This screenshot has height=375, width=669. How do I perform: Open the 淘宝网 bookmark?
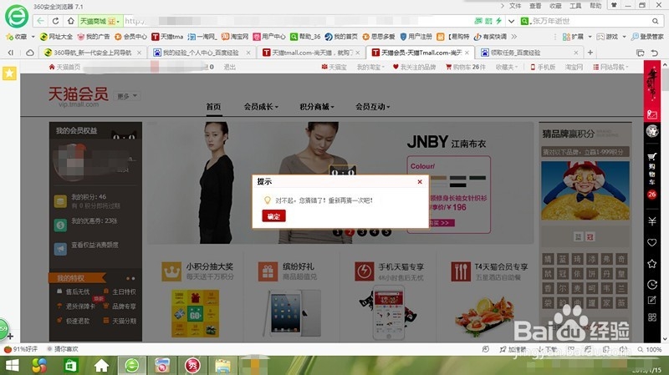click(x=235, y=37)
